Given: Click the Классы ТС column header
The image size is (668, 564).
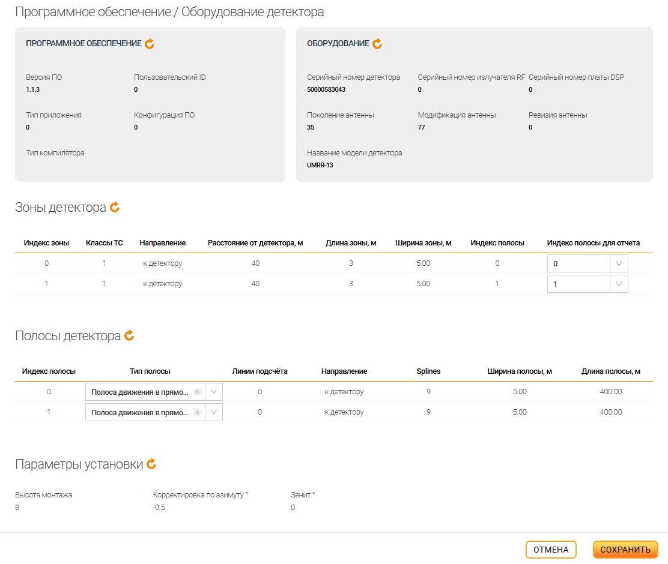Looking at the screenshot, I should pos(105,242).
